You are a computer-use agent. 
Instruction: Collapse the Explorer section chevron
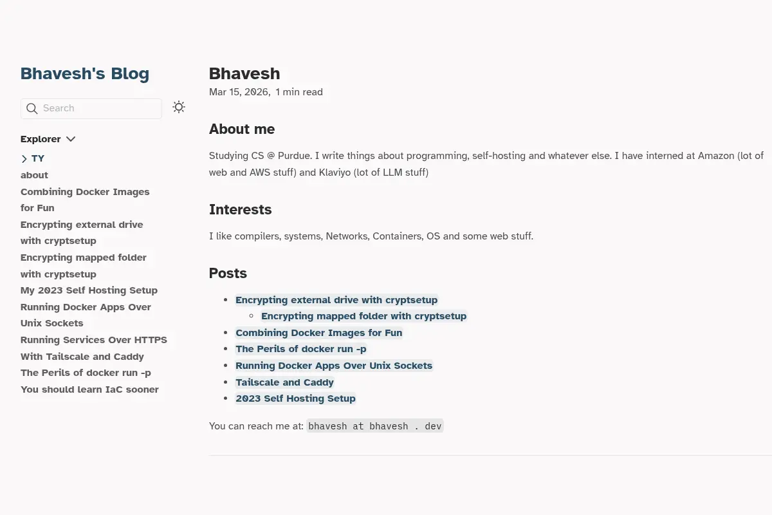(x=71, y=139)
